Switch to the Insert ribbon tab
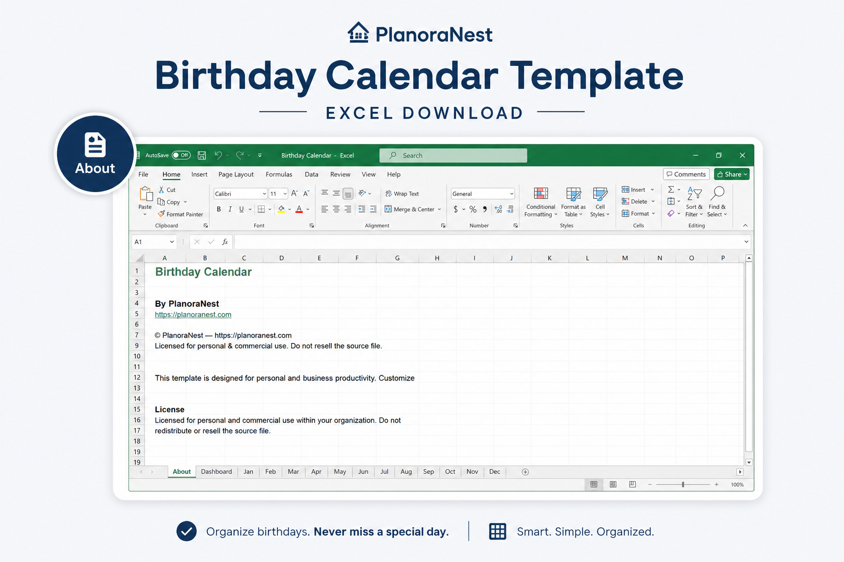The height and width of the screenshot is (562, 844). [199, 175]
